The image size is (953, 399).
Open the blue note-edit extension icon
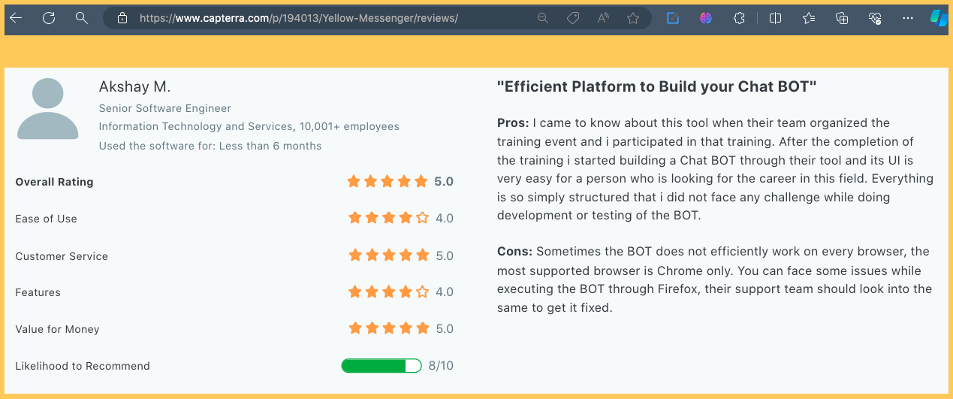(673, 18)
